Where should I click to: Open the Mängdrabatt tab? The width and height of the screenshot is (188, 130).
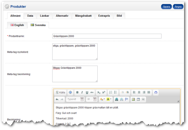click(x=83, y=16)
